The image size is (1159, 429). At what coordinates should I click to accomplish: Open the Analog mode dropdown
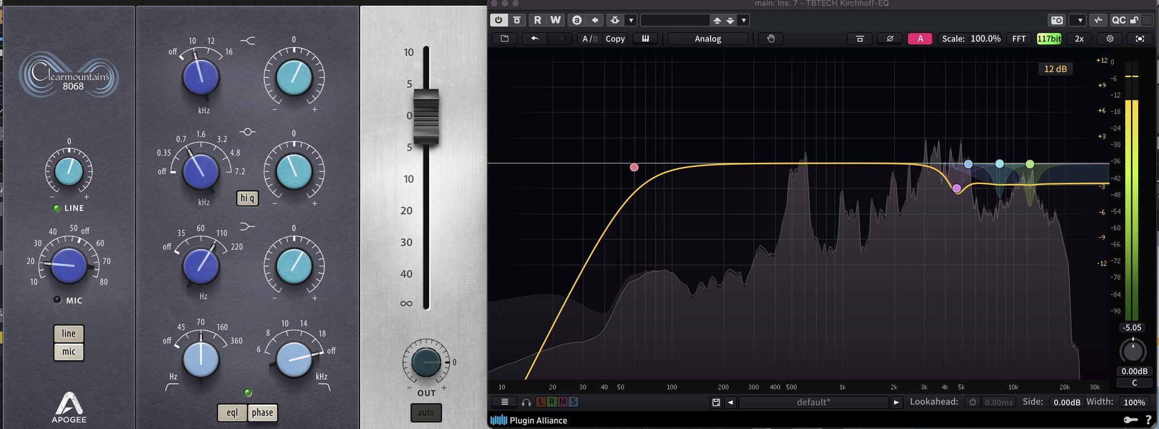pos(708,38)
